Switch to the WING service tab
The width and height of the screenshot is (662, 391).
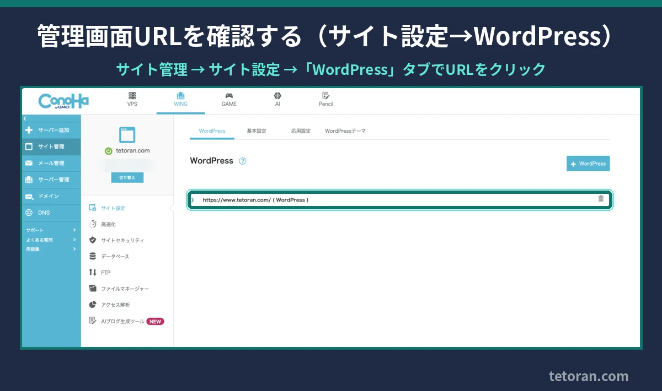pos(180,100)
